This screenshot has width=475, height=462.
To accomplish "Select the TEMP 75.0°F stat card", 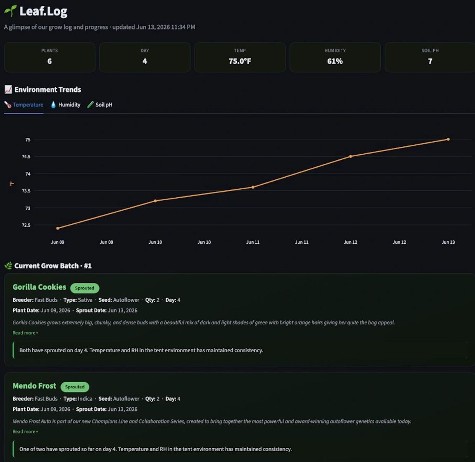I will click(240, 57).
